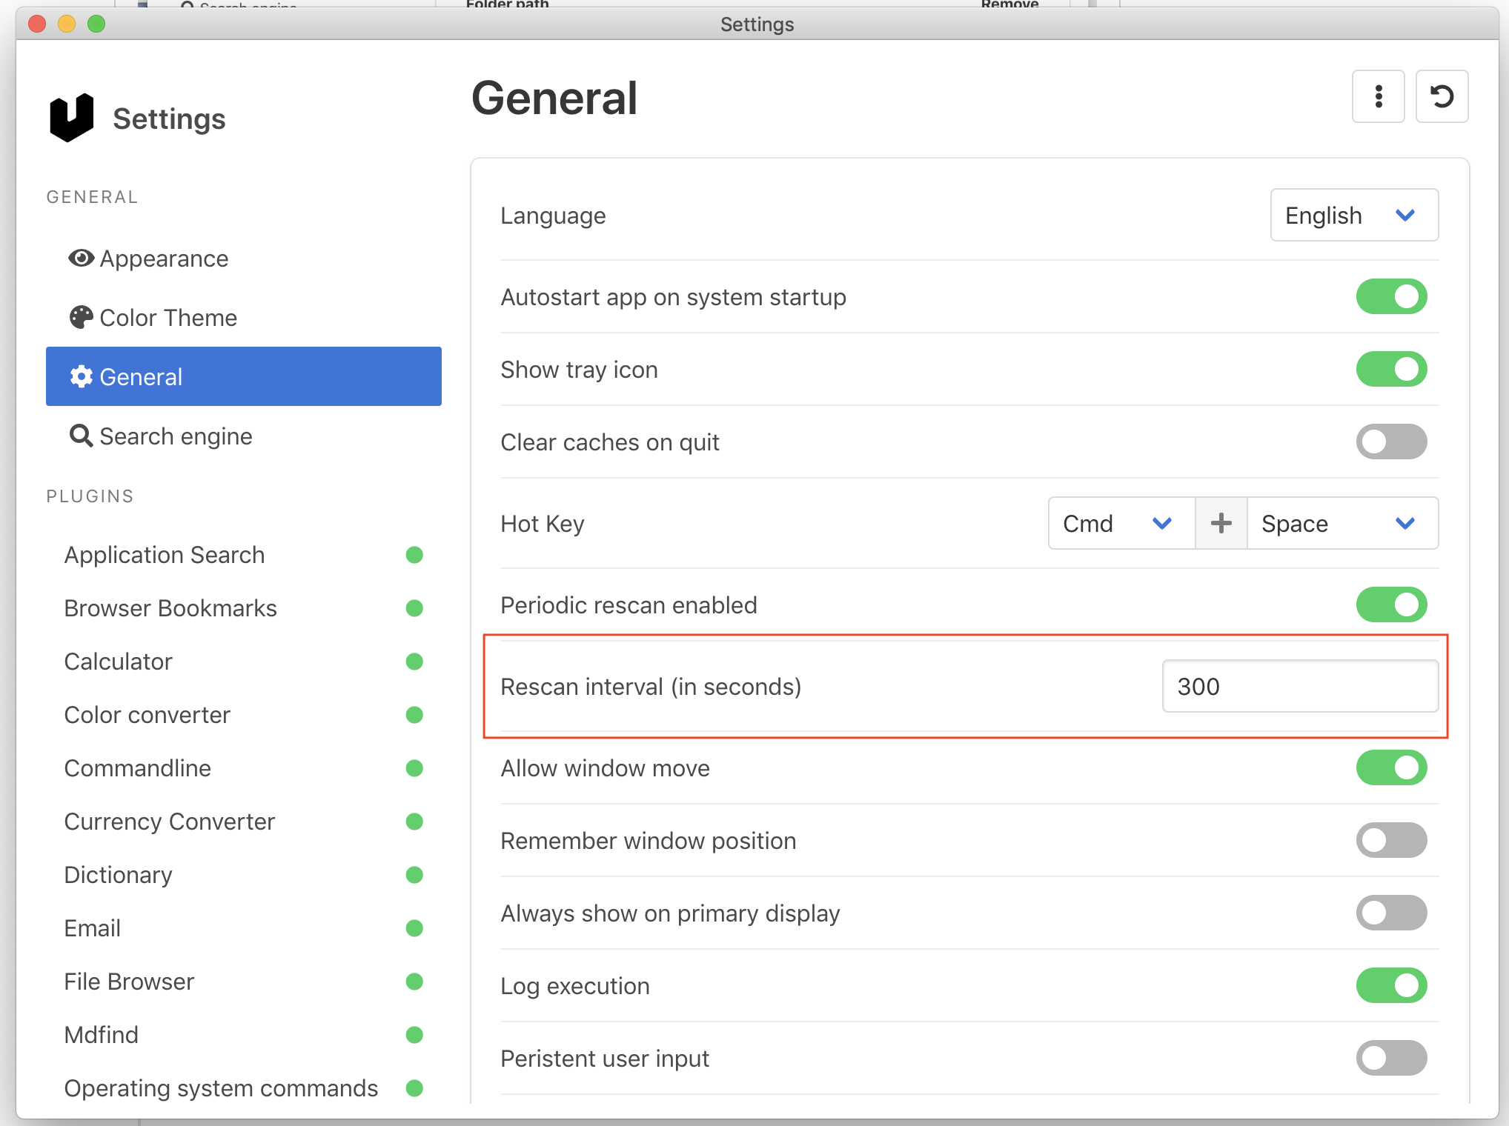The height and width of the screenshot is (1126, 1509).
Task: Click the plus icon to add hotkey modifier
Action: tap(1221, 523)
